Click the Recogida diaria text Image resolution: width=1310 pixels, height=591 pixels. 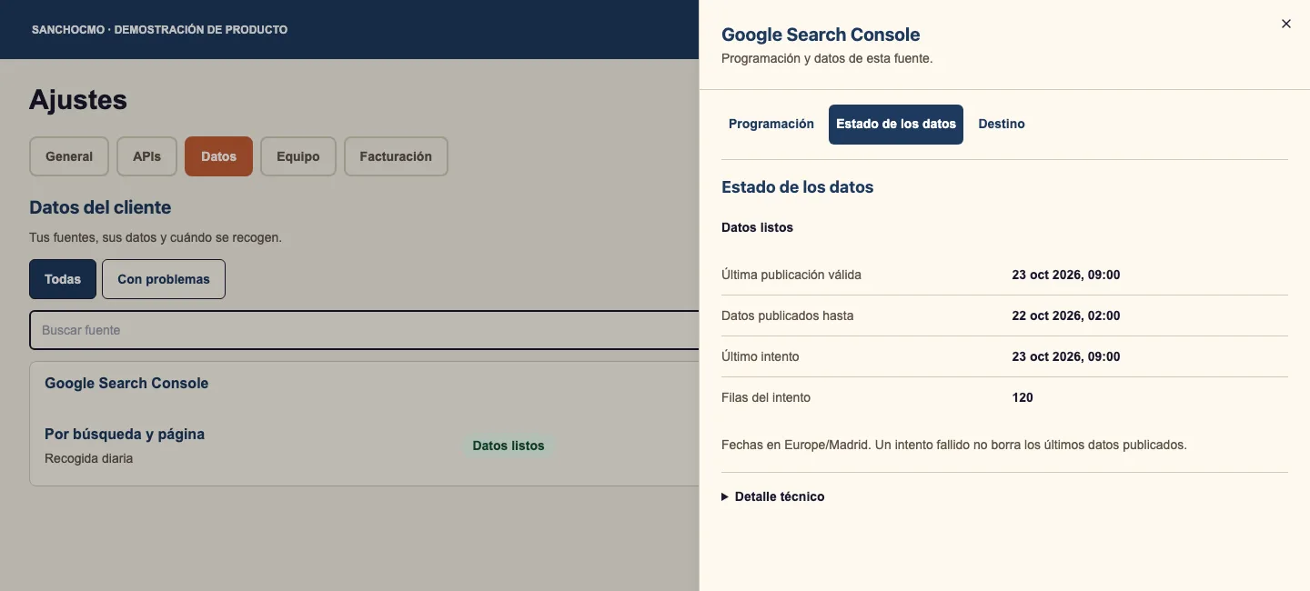coord(89,458)
